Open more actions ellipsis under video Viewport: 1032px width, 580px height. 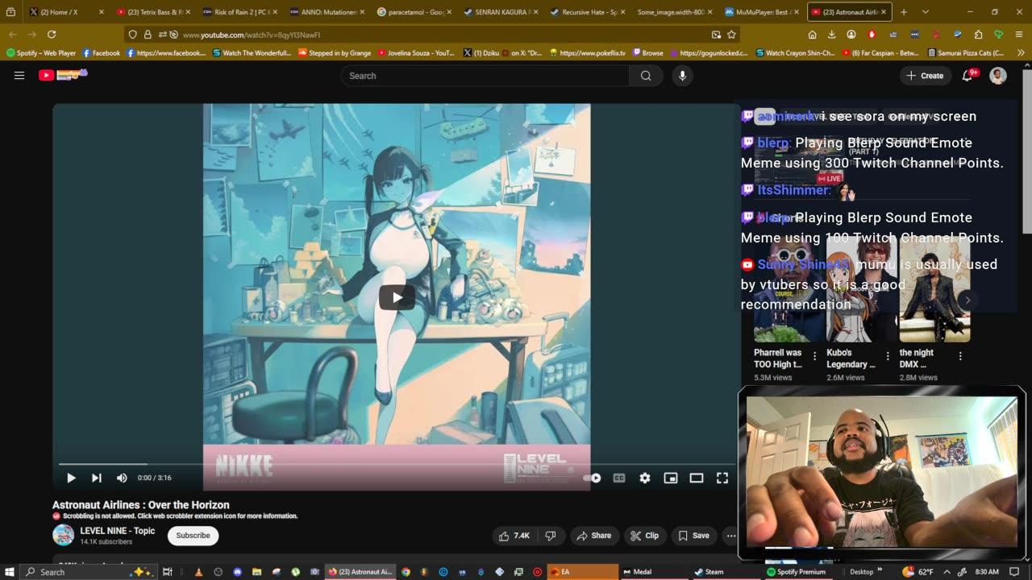pos(730,536)
